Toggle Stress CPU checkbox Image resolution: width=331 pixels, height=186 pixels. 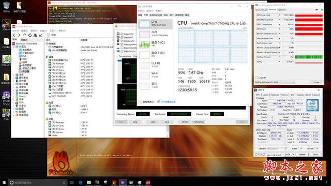coord(122,34)
